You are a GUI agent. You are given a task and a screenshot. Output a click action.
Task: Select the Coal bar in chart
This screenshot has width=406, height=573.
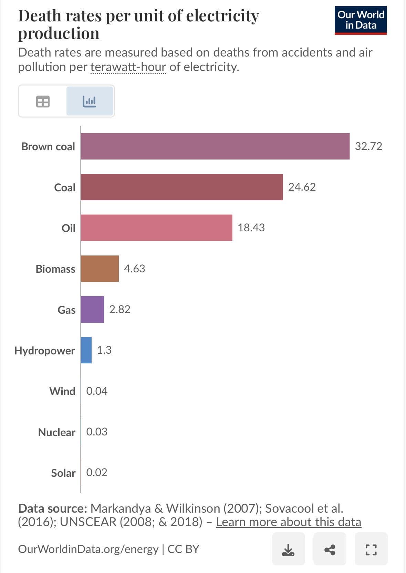181,187
